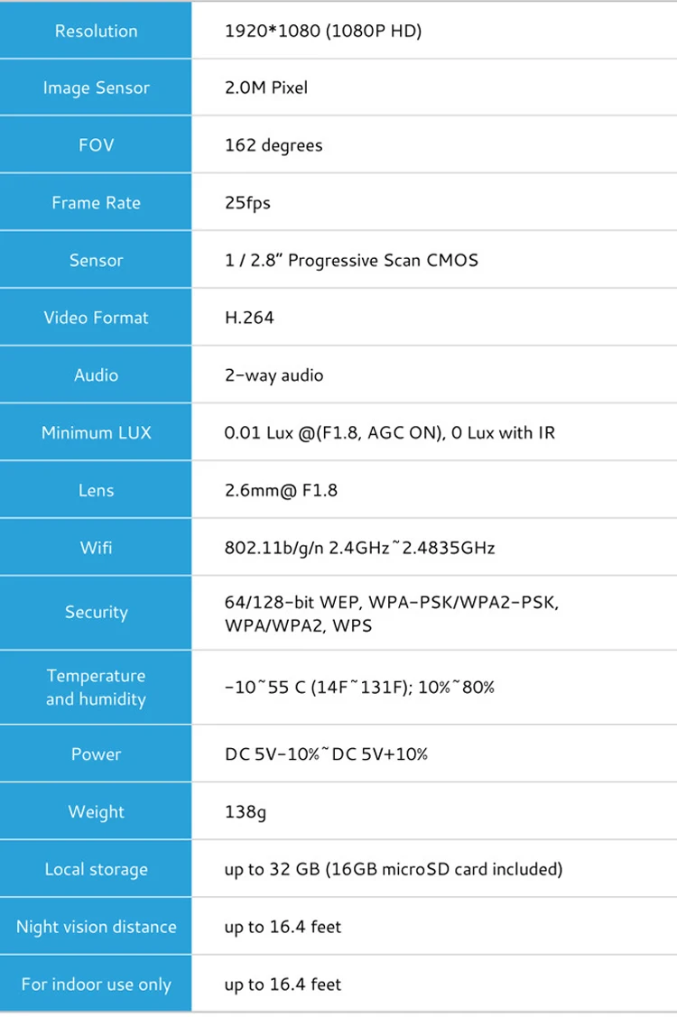Screen dimensions: 677x1017
Task: Click the Temperature and humidity label
Action: pos(96,688)
